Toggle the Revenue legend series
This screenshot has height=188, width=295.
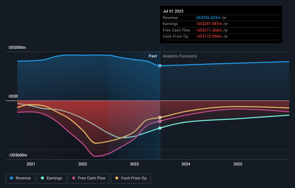(x=20, y=178)
